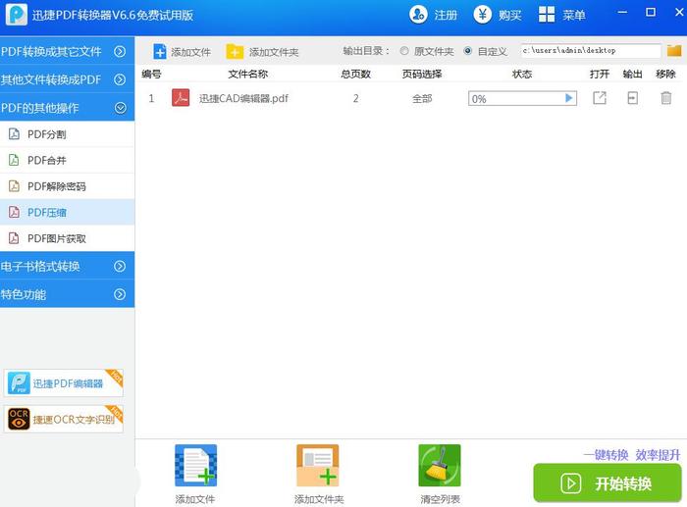Open output folder via 输出 icon
Viewport: 687px width, 507px height.
click(x=632, y=98)
